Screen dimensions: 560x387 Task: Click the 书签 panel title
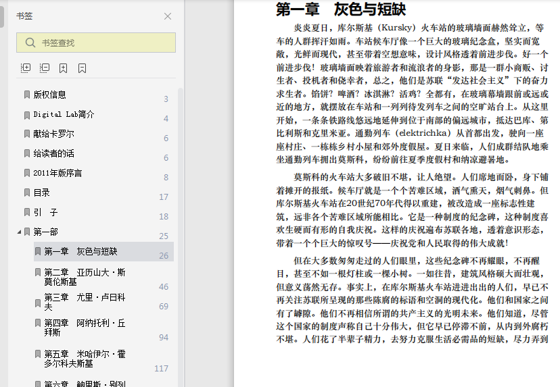click(24, 16)
